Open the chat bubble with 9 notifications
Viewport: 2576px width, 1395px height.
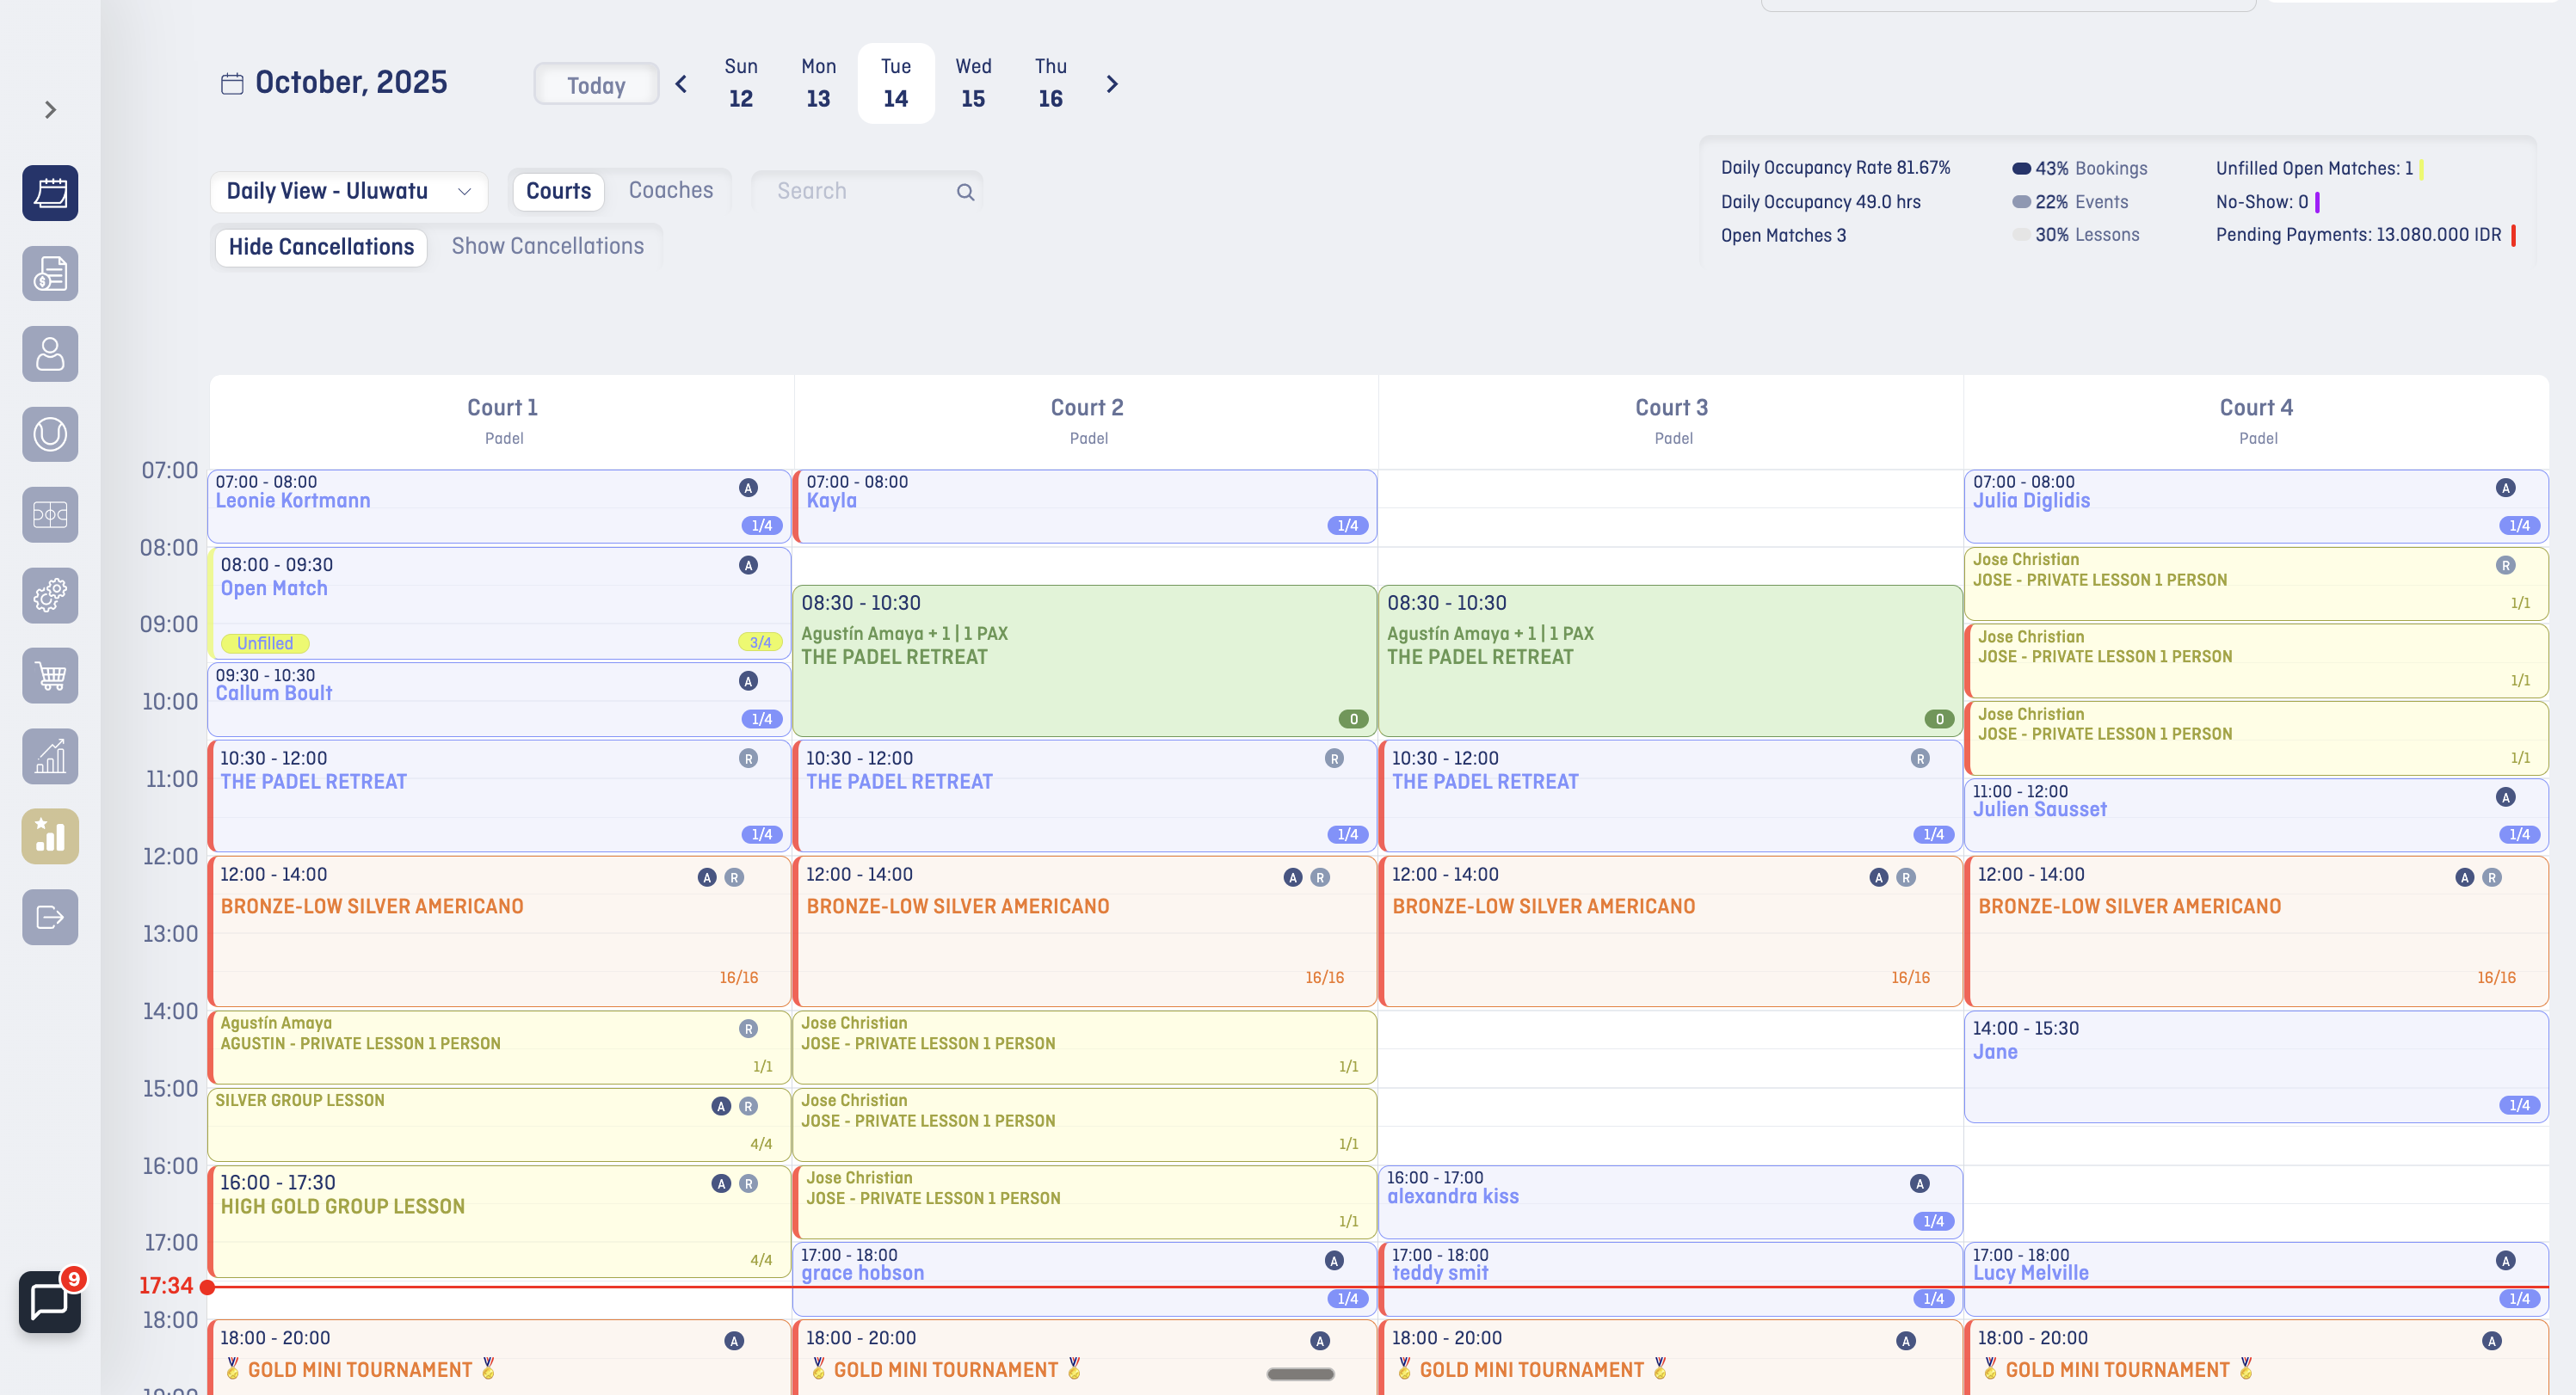click(x=49, y=1300)
